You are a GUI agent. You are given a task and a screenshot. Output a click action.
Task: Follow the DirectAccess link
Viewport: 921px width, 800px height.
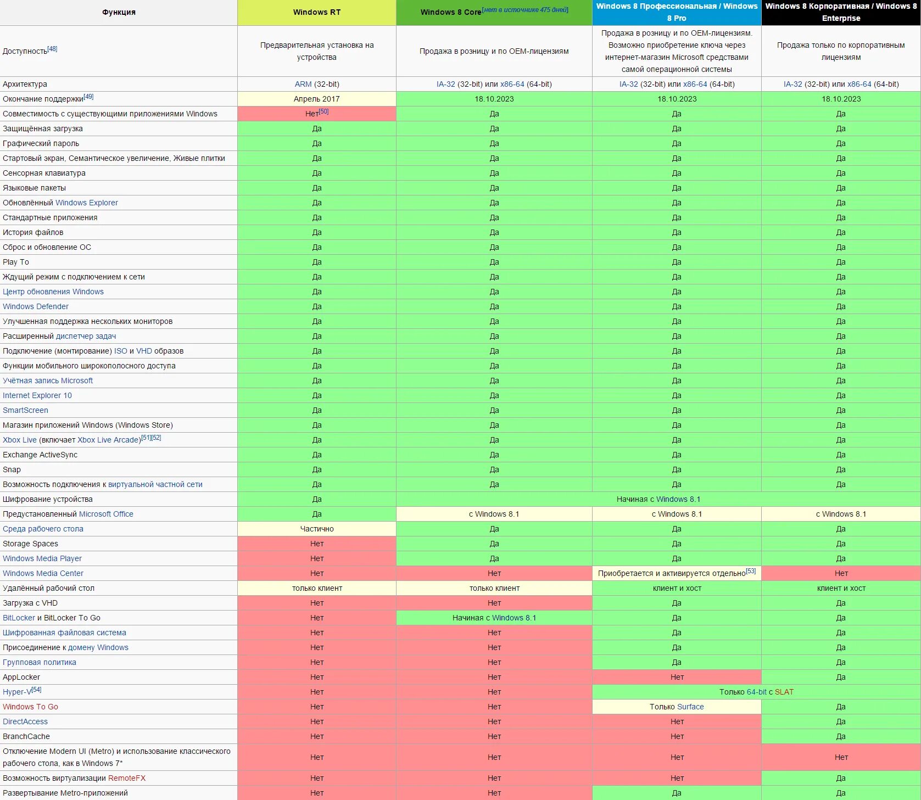click(x=25, y=721)
